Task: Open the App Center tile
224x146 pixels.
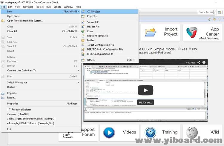Action: point(202,32)
